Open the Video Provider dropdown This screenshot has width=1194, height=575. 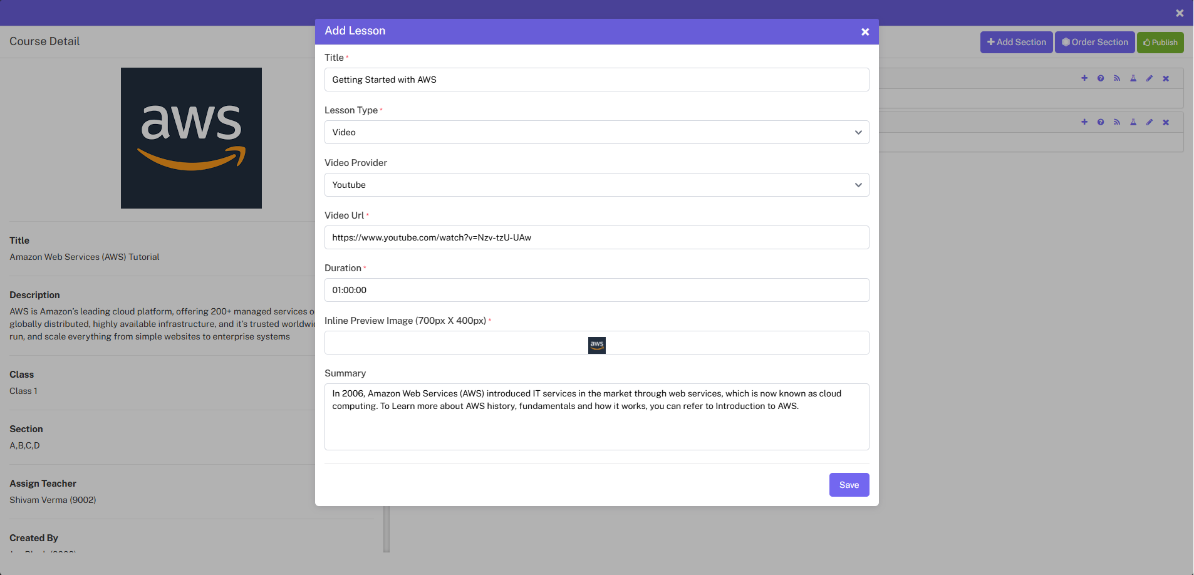596,185
